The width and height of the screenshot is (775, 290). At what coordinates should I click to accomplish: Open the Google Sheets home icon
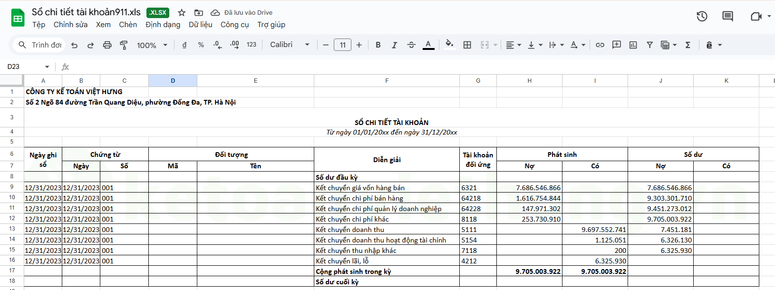click(x=18, y=19)
